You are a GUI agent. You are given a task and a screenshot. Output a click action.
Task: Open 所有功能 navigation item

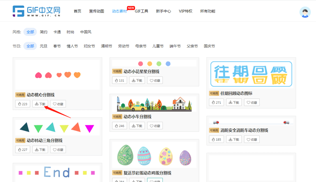[208, 11]
